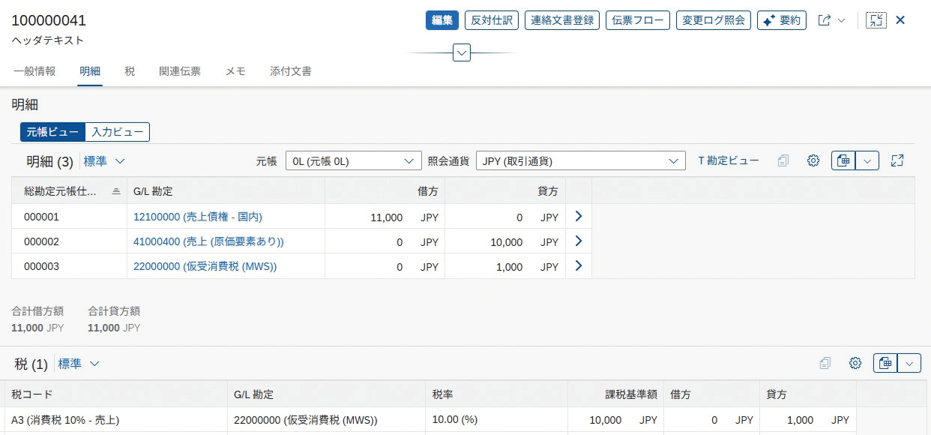Screen dimensions: 931x435
Task: Switch to the 関連伝票 tab
Action: pyautogui.click(x=180, y=71)
